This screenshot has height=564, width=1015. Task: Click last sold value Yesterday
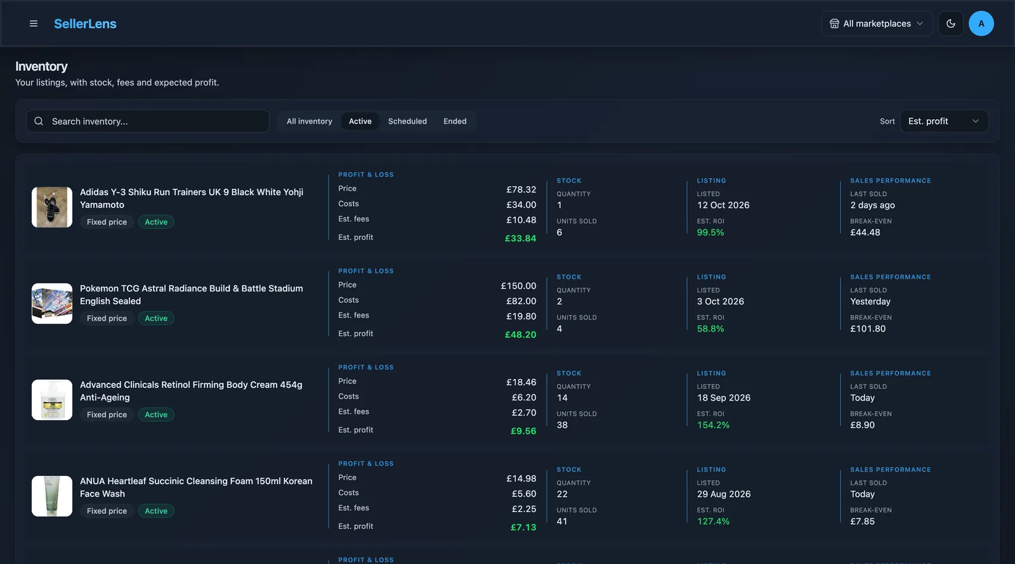tap(870, 302)
